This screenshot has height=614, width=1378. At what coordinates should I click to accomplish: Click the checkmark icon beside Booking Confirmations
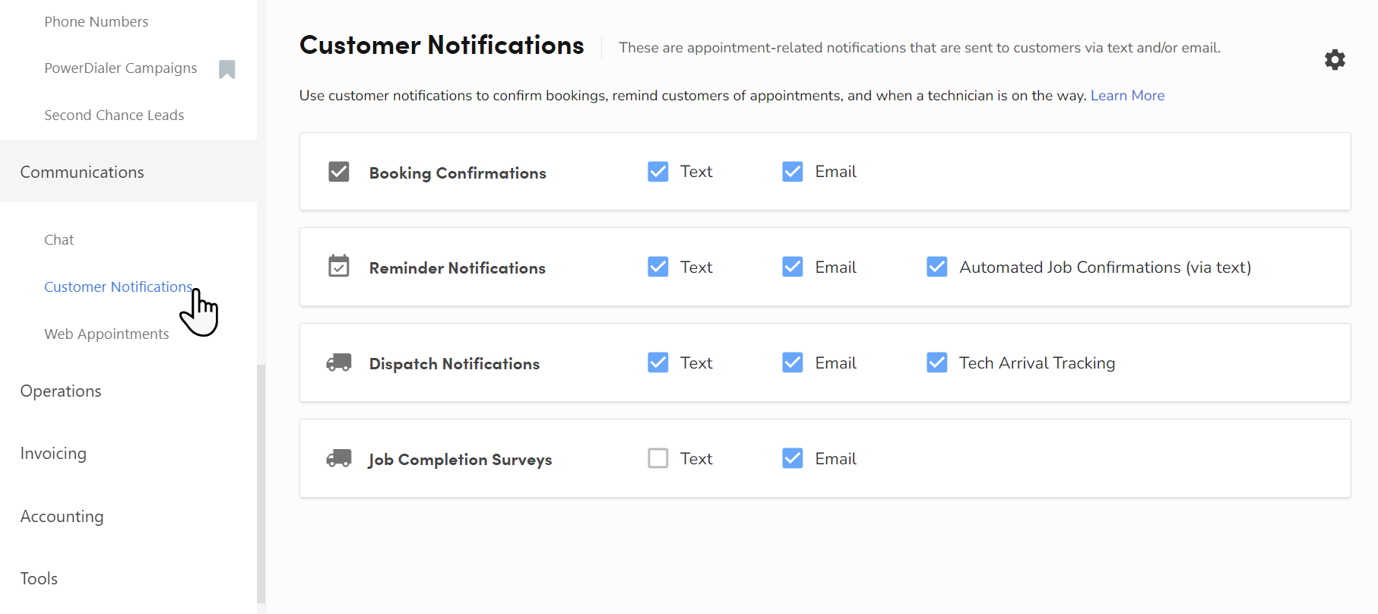(x=339, y=171)
